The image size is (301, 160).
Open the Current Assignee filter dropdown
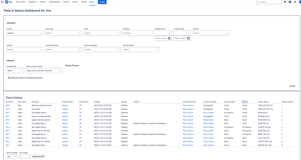point(102,49)
